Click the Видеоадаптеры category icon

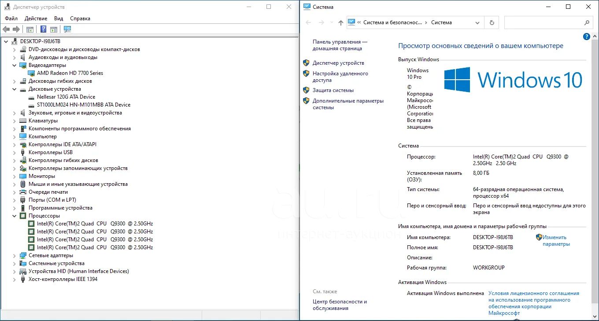tap(23, 65)
